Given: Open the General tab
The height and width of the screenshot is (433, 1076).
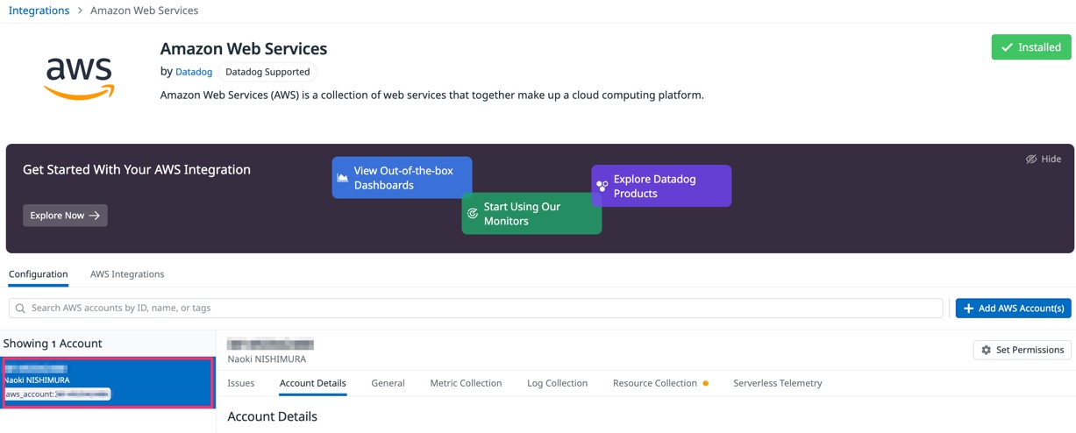Looking at the screenshot, I should (x=388, y=383).
